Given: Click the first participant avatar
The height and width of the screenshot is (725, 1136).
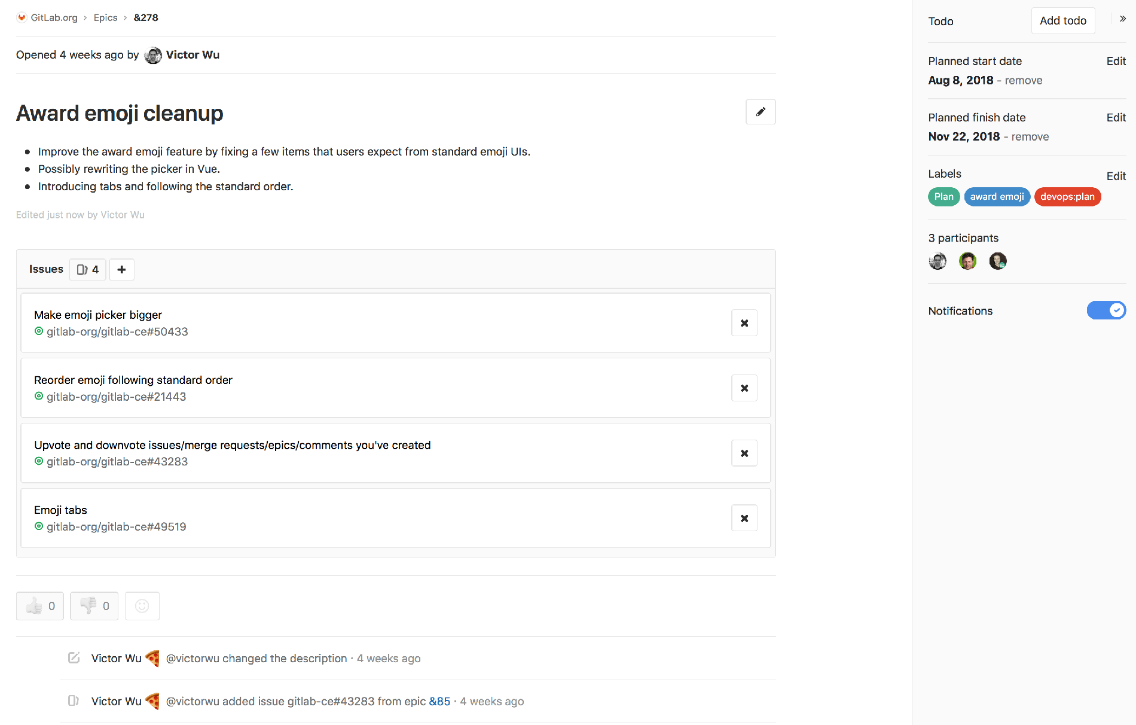Looking at the screenshot, I should [937, 261].
